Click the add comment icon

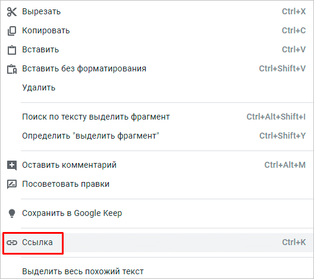pyautogui.click(x=12, y=165)
